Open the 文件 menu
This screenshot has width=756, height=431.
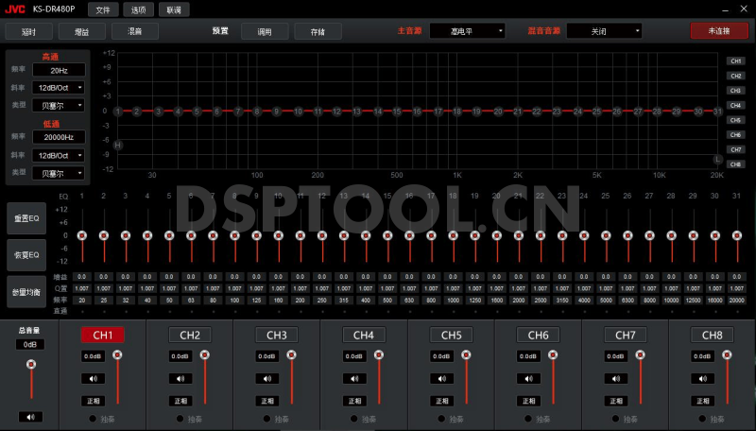pyautogui.click(x=103, y=9)
